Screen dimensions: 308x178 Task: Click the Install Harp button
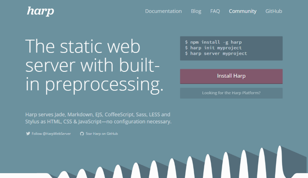pyautogui.click(x=231, y=76)
